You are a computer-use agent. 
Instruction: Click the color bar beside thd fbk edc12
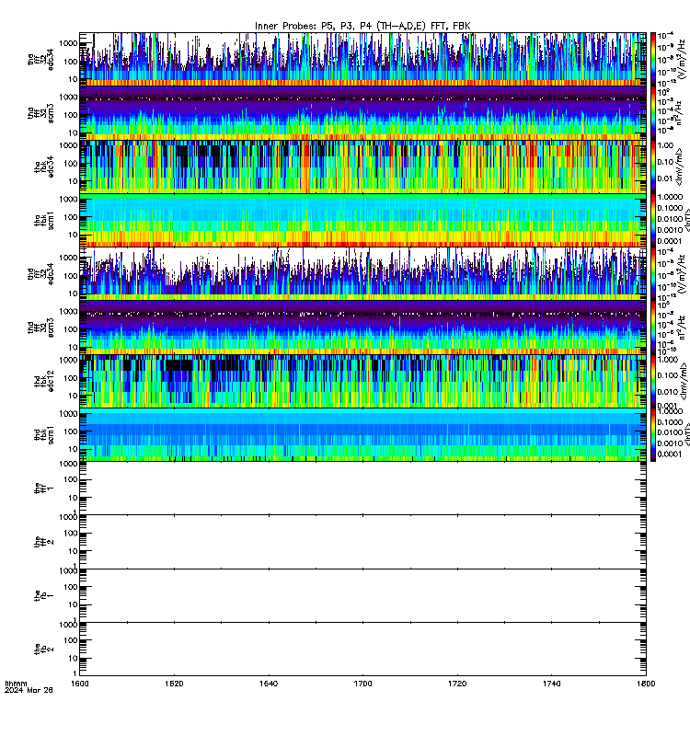coord(653,381)
